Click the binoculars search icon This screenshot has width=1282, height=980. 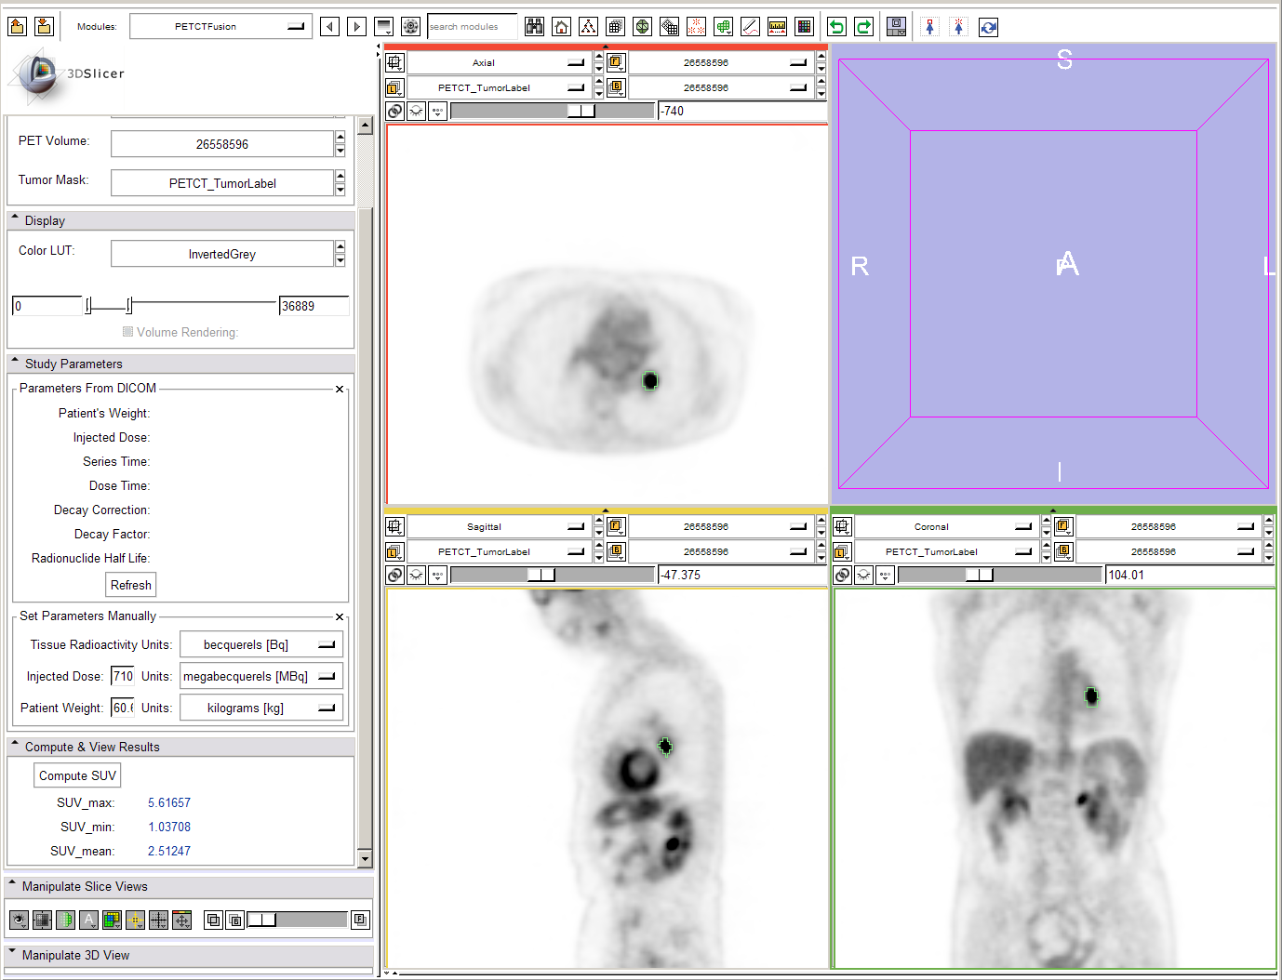[x=534, y=26]
